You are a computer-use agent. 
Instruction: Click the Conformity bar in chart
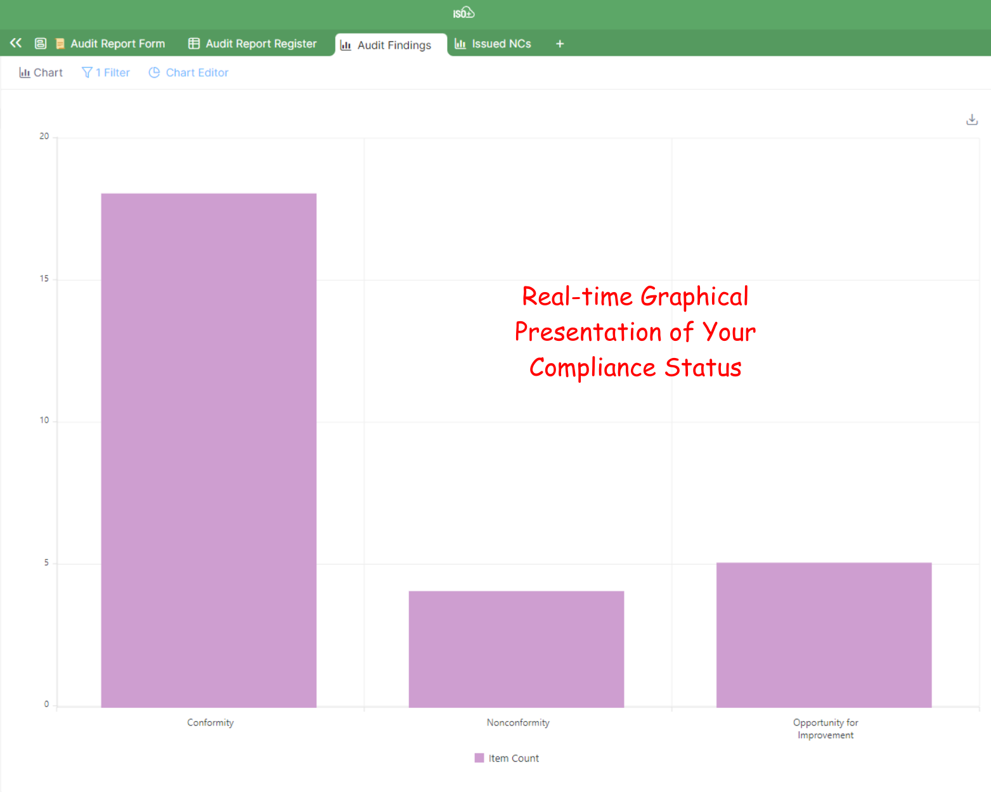[209, 450]
